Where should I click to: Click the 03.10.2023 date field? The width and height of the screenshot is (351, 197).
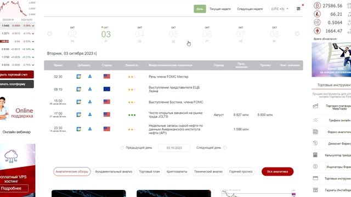tap(174, 148)
